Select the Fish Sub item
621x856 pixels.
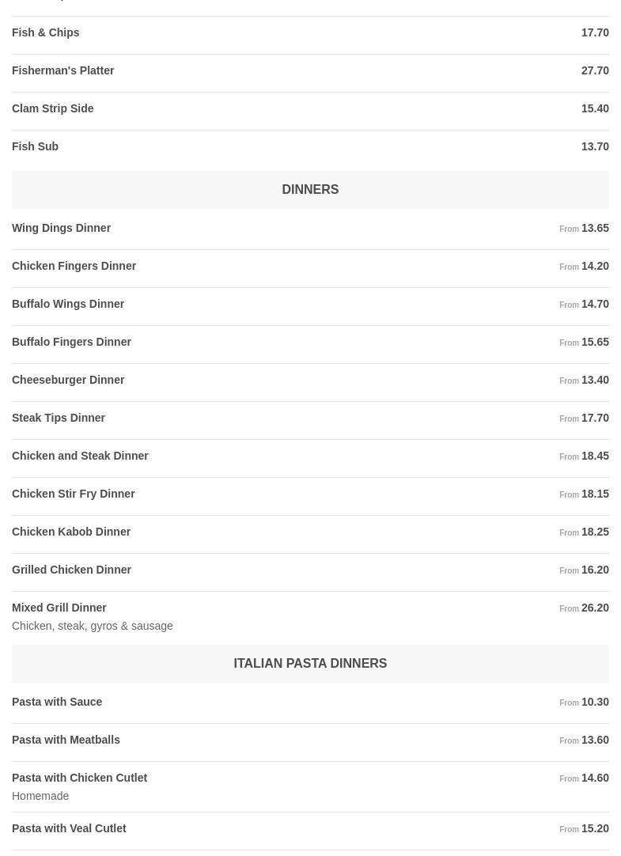(36, 147)
